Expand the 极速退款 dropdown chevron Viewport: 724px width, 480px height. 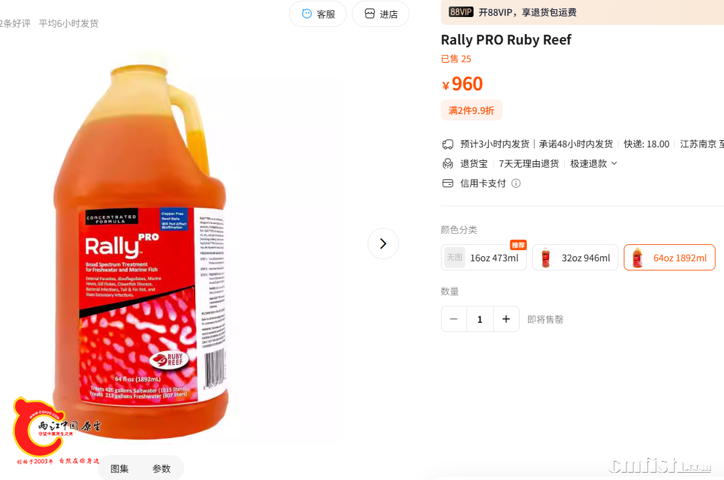[x=614, y=164]
